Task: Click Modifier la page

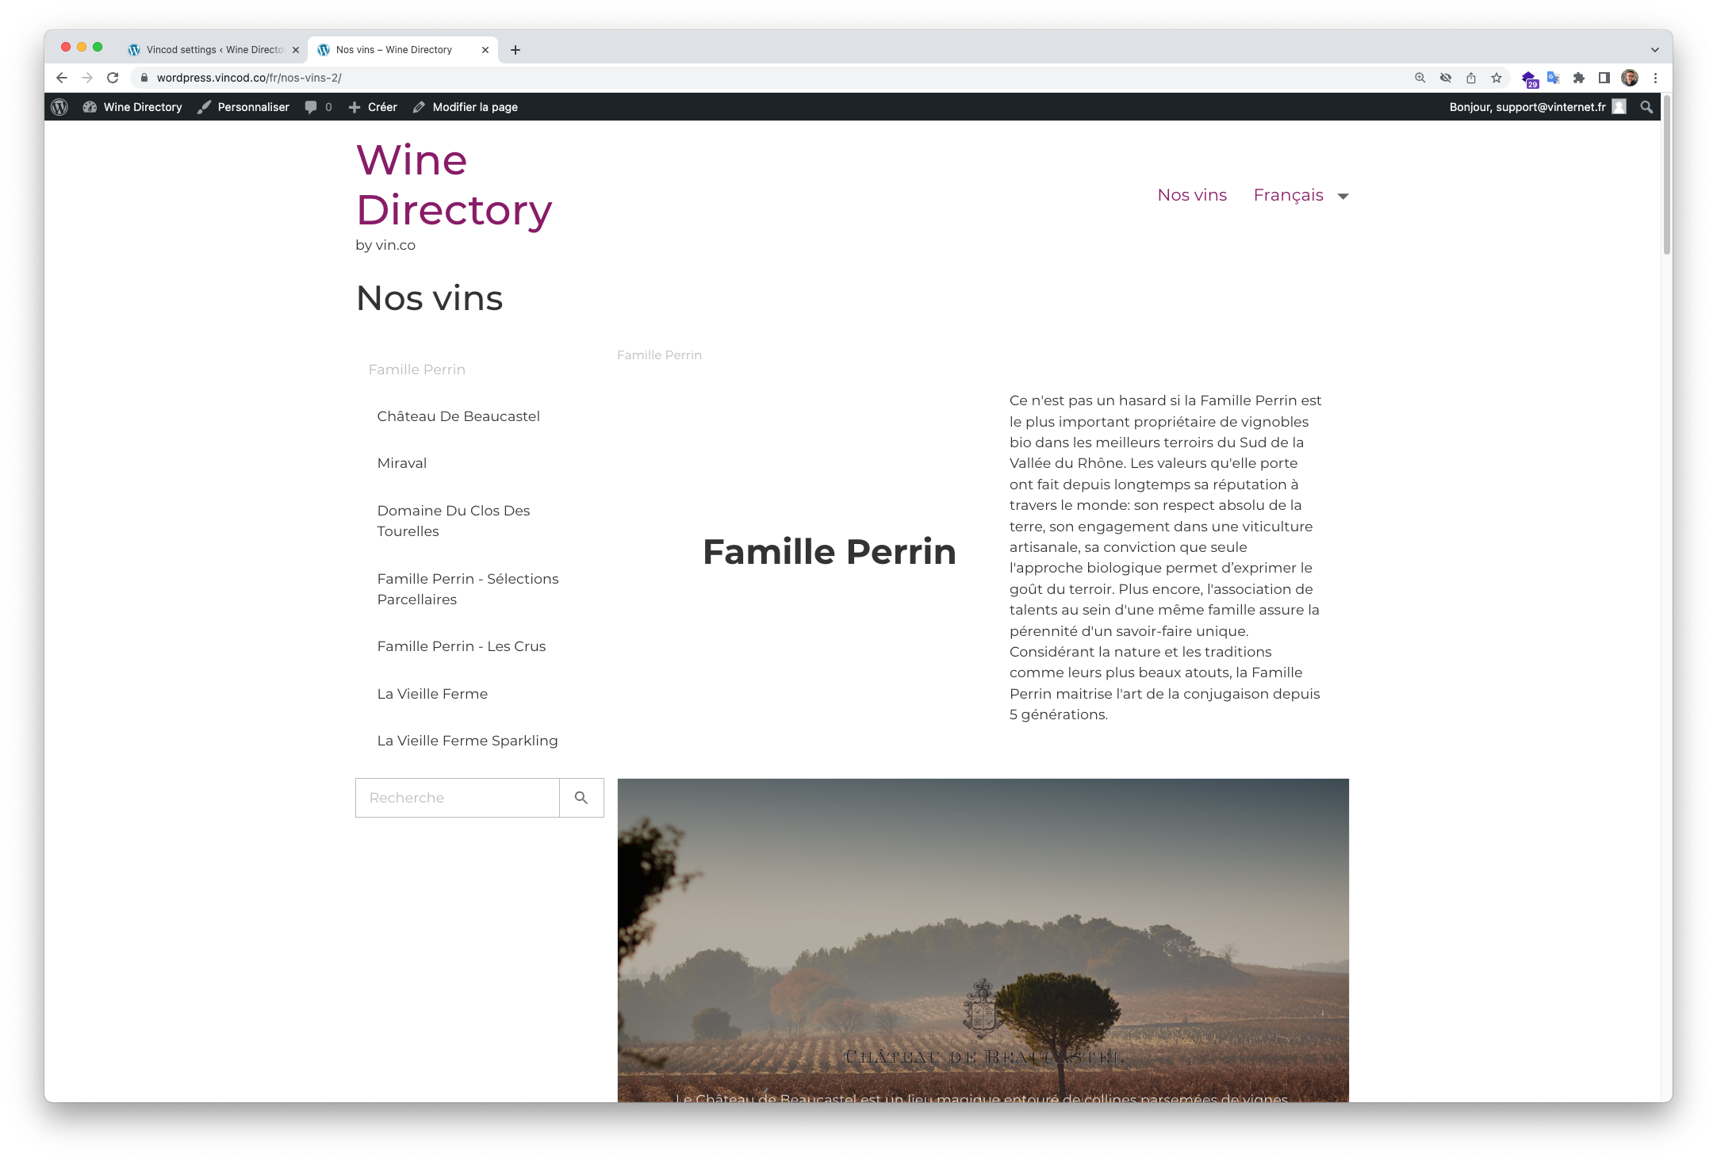Action: (466, 107)
